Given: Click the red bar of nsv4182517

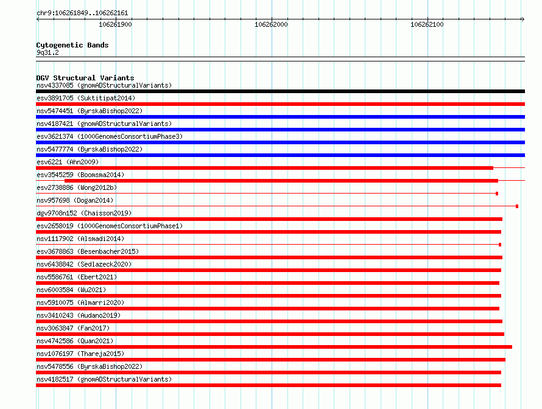Looking at the screenshot, I should [x=269, y=385].
